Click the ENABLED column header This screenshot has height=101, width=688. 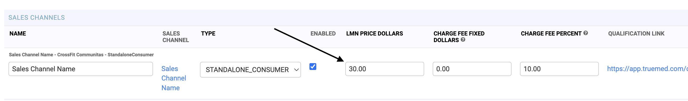(x=323, y=34)
